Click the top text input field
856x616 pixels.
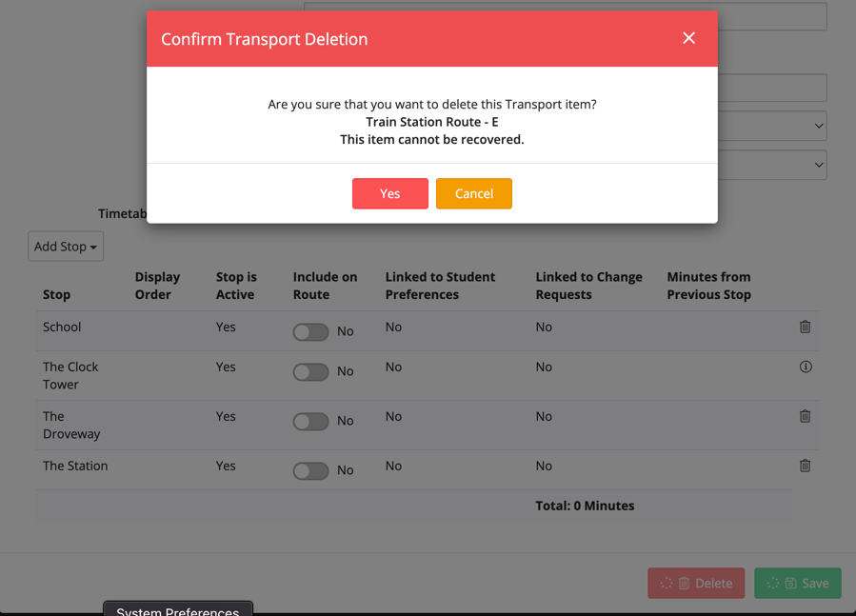point(771,16)
